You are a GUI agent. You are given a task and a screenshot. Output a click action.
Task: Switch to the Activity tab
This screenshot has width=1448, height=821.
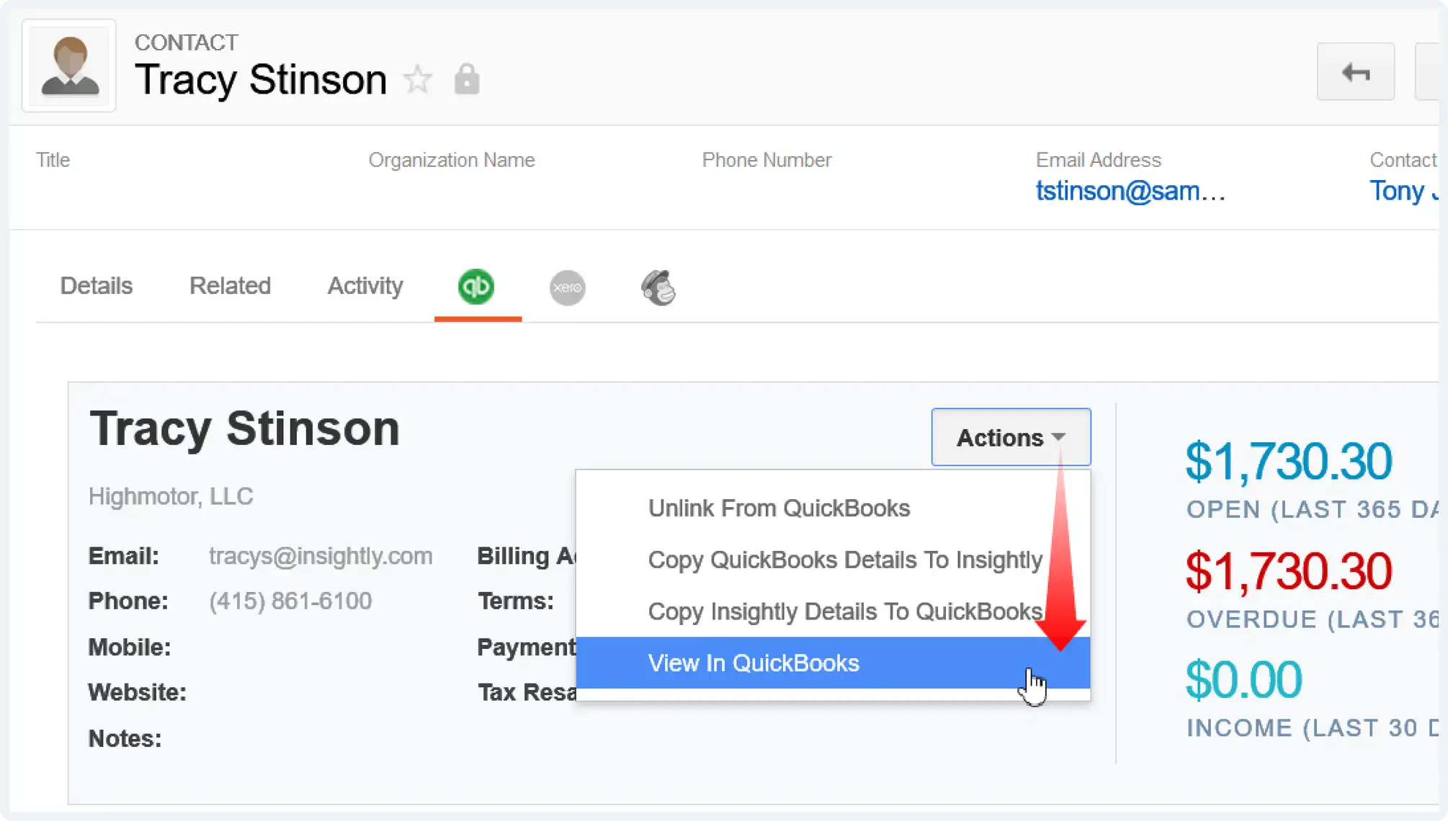365,286
